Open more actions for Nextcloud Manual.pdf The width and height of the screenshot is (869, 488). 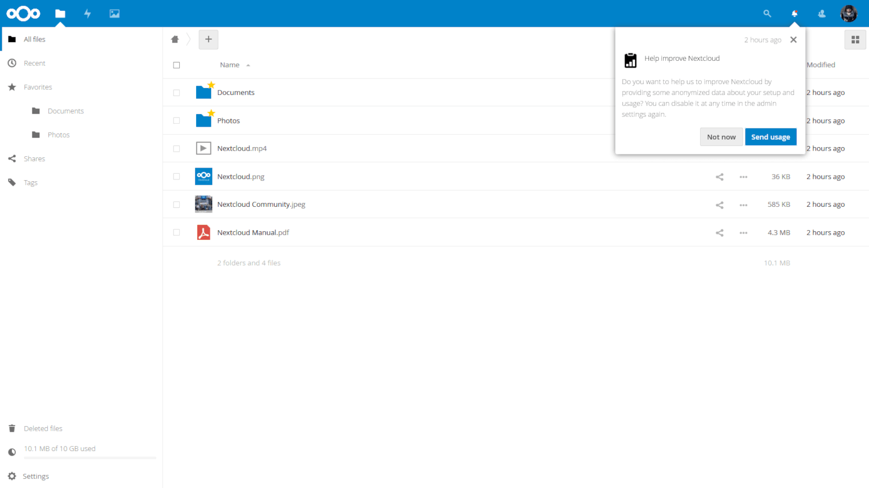743,232
